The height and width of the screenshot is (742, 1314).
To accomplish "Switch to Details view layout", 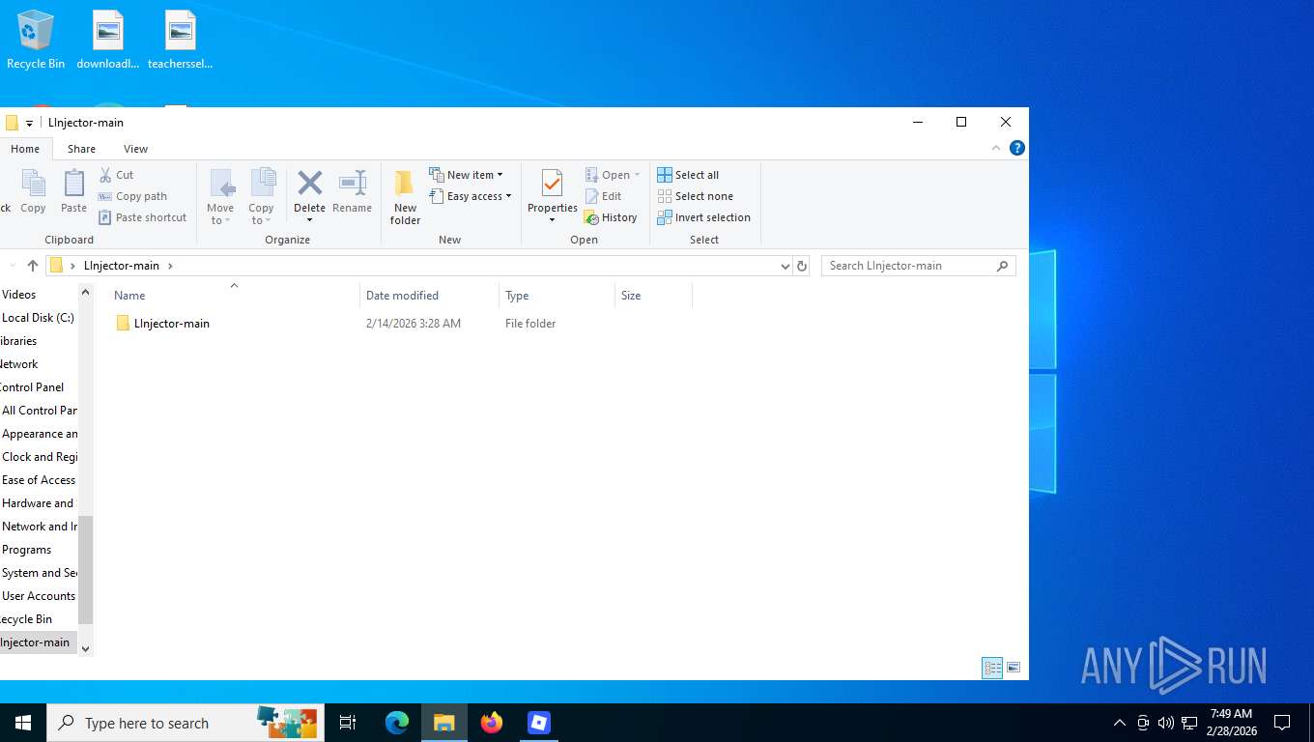I will tap(992, 668).
